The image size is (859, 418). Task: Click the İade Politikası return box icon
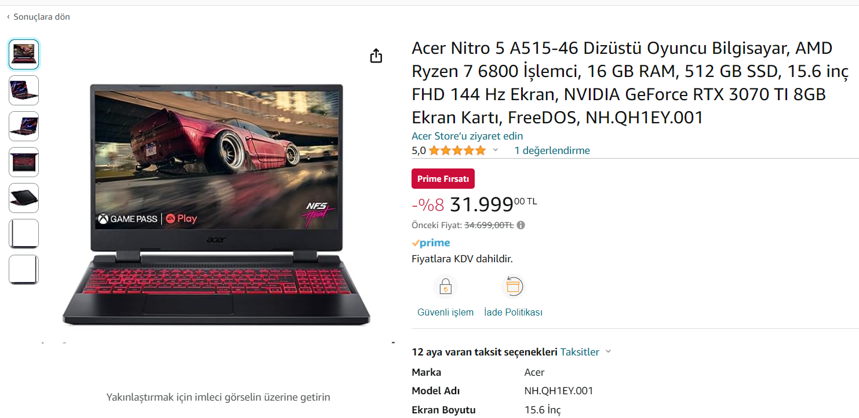(513, 287)
